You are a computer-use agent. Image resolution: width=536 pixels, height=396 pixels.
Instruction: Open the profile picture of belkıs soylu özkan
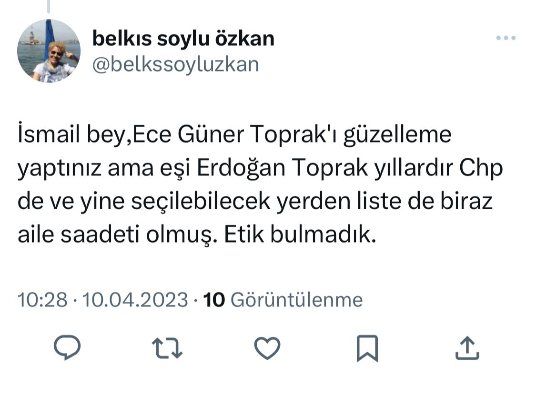[49, 51]
